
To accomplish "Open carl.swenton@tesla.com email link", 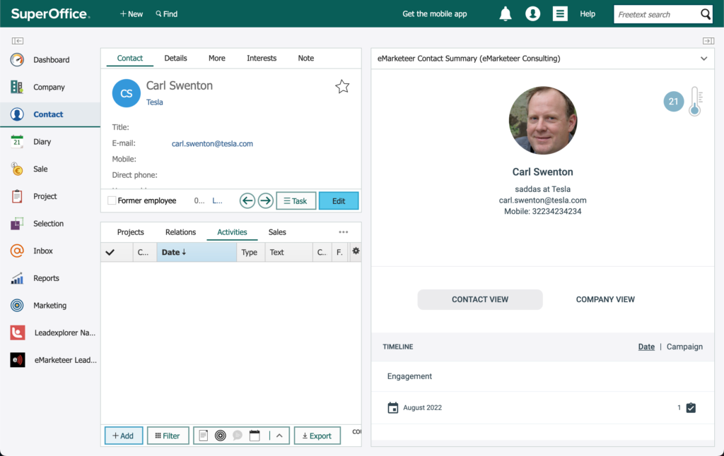I will point(212,143).
